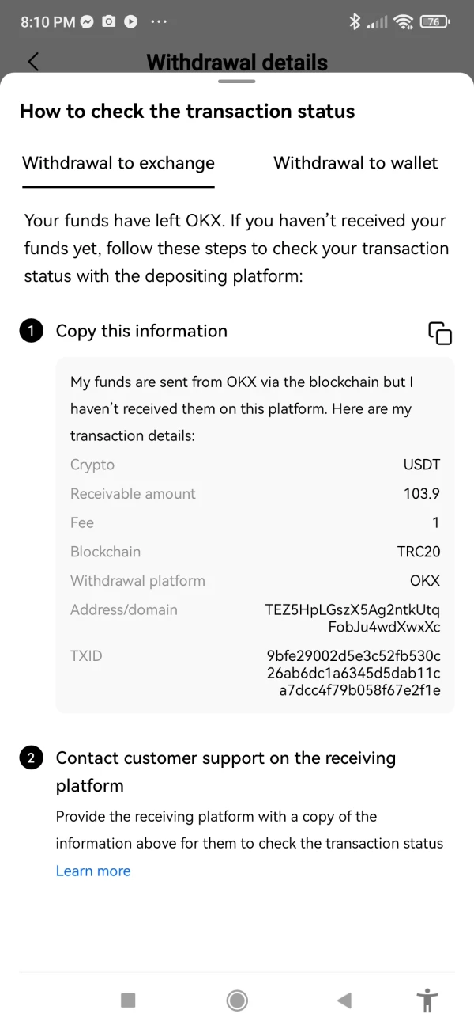
Task: Select the Withdrawal to exchange tab
Action: tap(118, 163)
